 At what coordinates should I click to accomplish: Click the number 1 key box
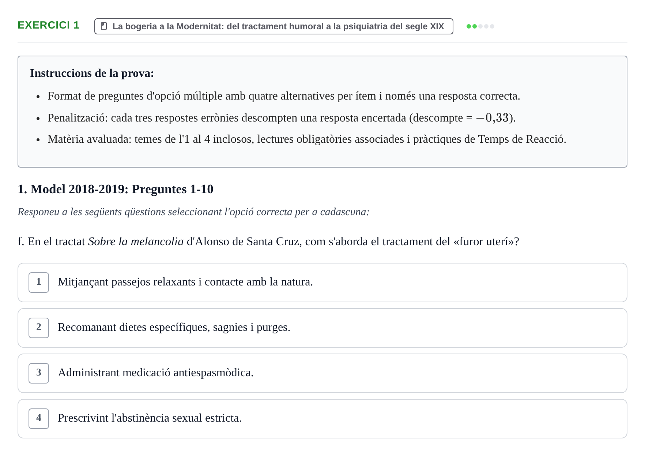click(39, 283)
